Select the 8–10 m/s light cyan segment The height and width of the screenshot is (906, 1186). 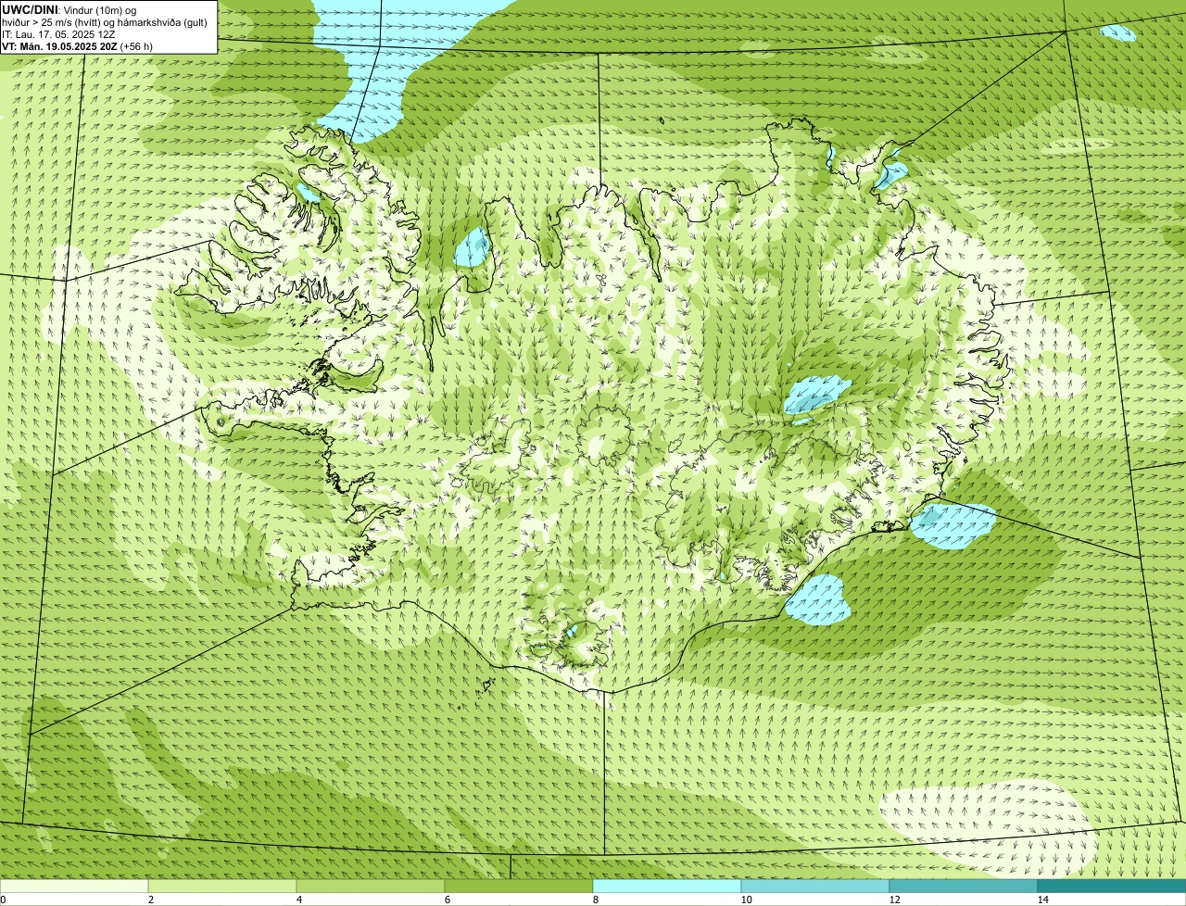667,887
